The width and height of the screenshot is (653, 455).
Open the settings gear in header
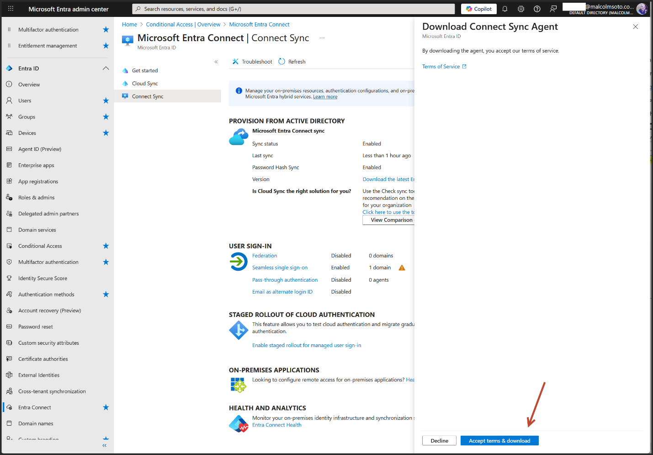pyautogui.click(x=521, y=9)
